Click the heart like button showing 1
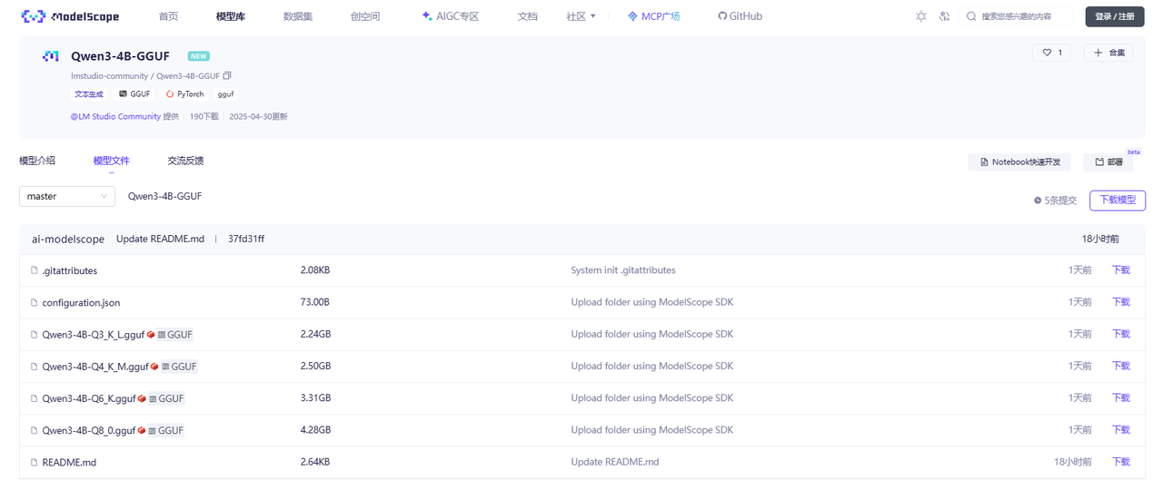 pyautogui.click(x=1051, y=53)
